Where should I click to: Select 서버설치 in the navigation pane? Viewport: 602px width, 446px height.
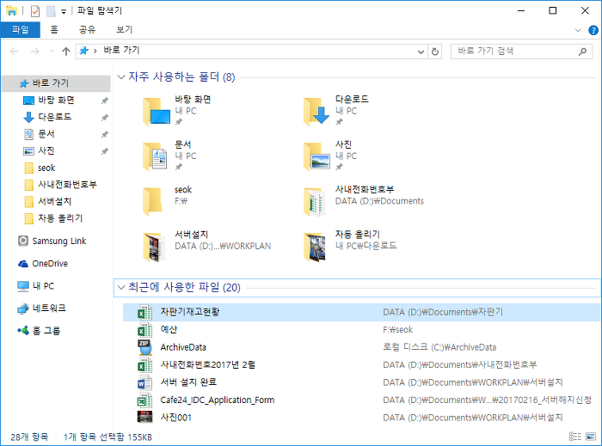pyautogui.click(x=57, y=201)
